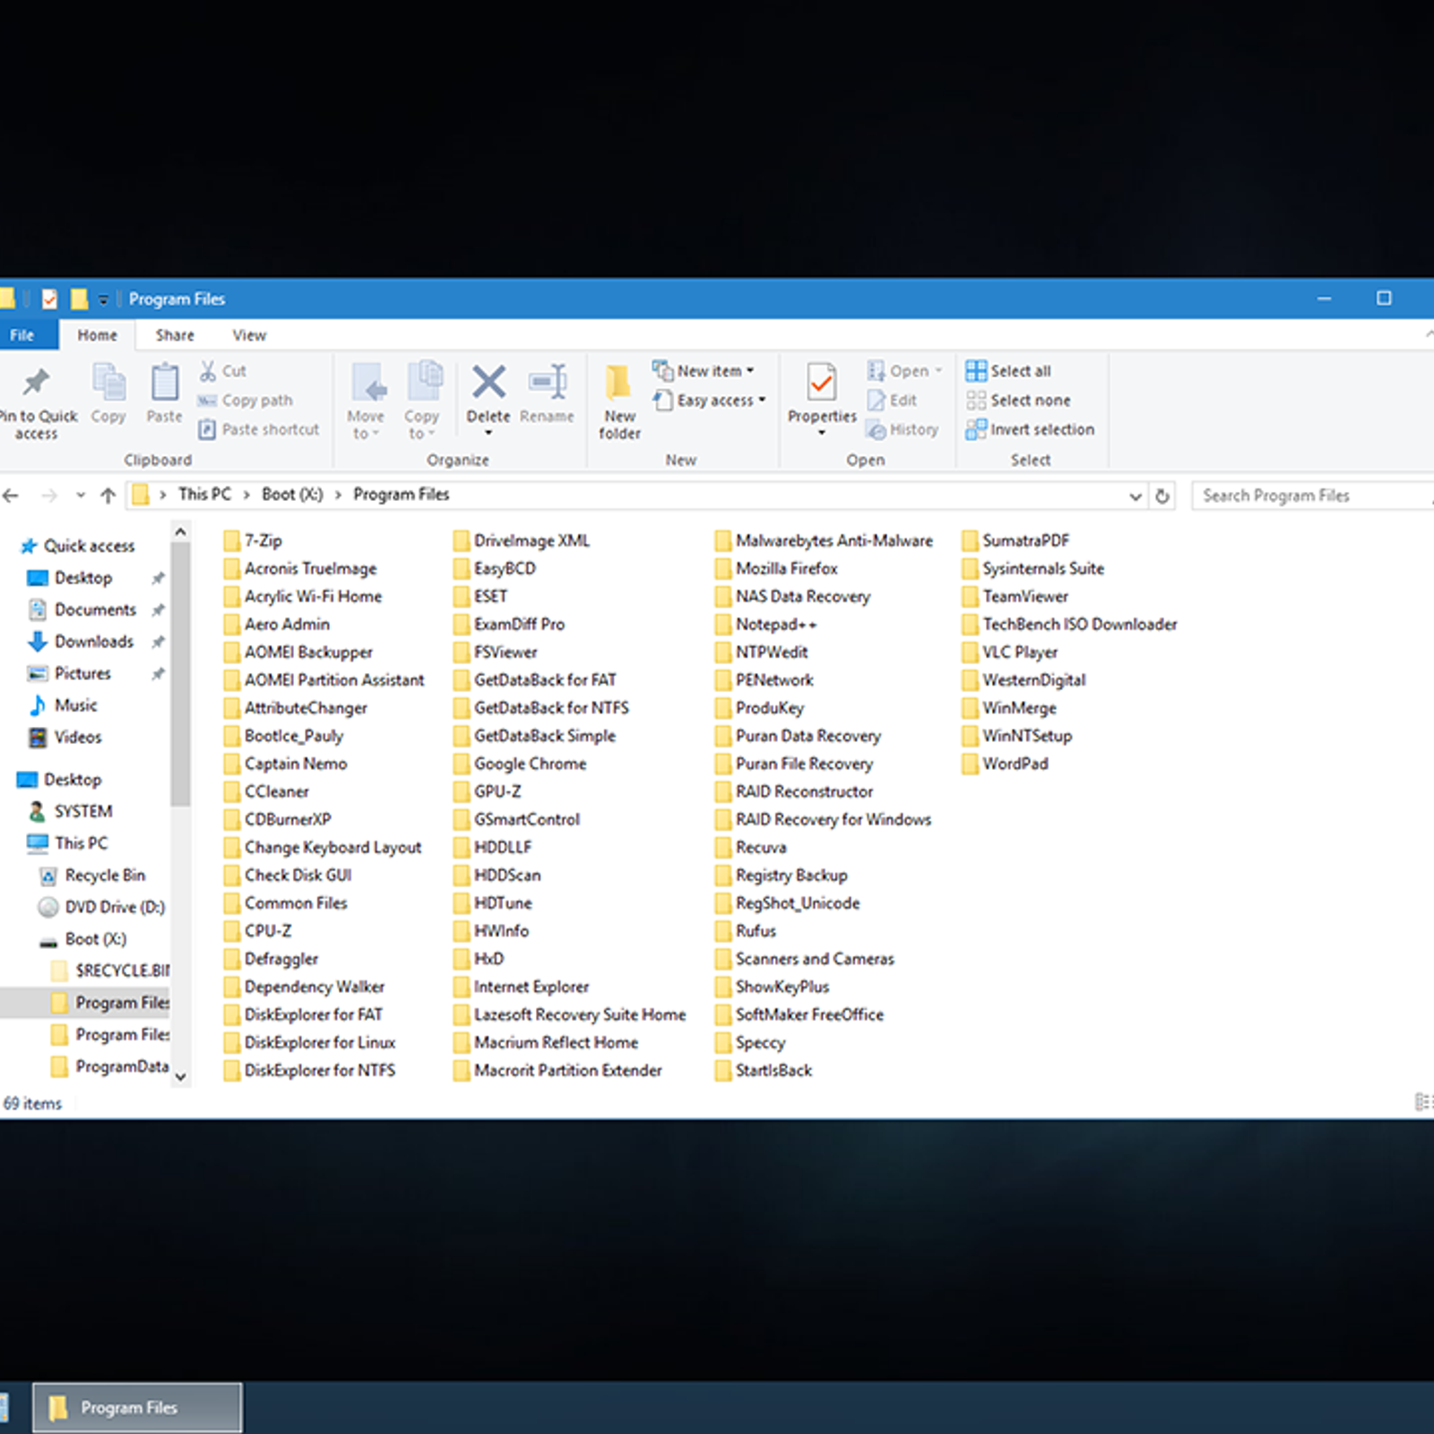Select the Google Chrome folder icon
Viewport: 1434px width, 1434px height.
(462, 764)
